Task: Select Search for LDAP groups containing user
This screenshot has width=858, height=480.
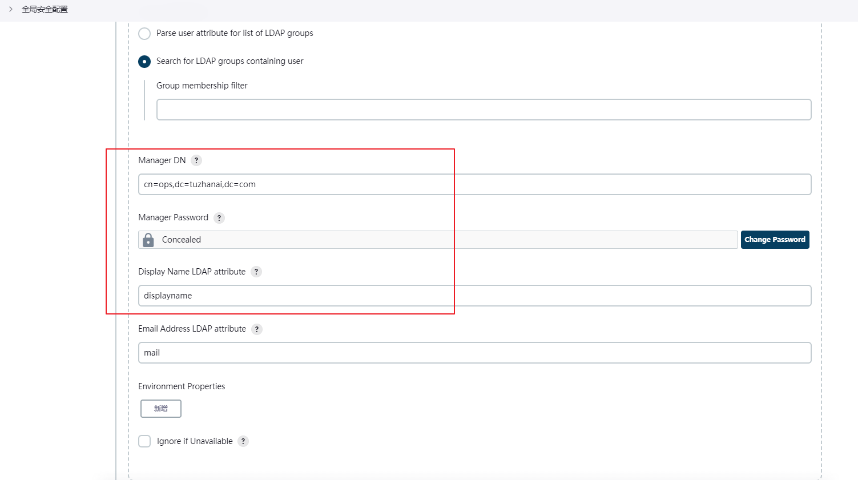Action: pos(144,62)
